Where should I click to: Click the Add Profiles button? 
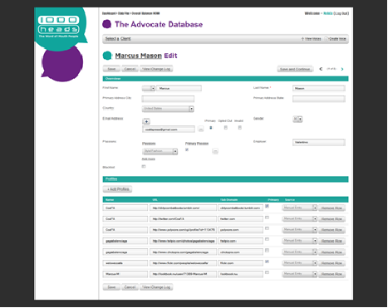point(118,189)
